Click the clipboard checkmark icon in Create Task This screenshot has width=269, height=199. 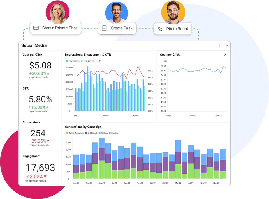[104, 28]
